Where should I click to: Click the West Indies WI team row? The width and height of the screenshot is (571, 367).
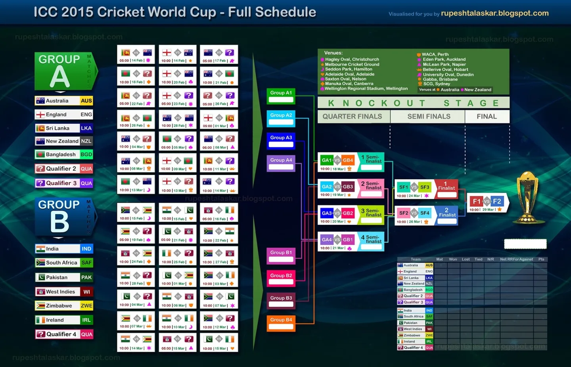click(x=64, y=292)
